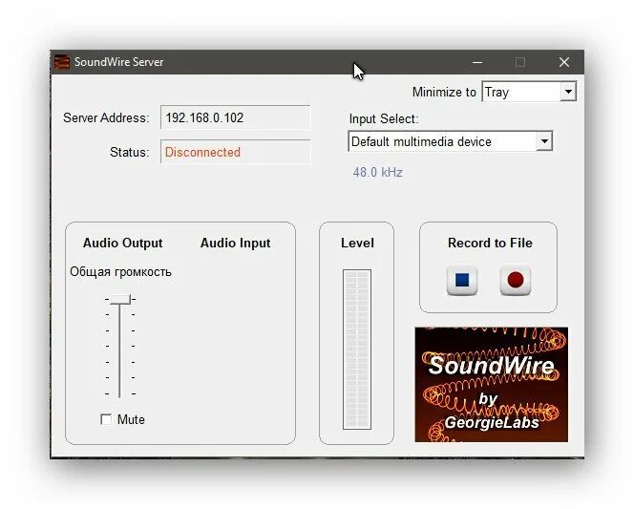The image size is (634, 509).
Task: Click the 48.0 kHz sample rate text
Action: [378, 173]
